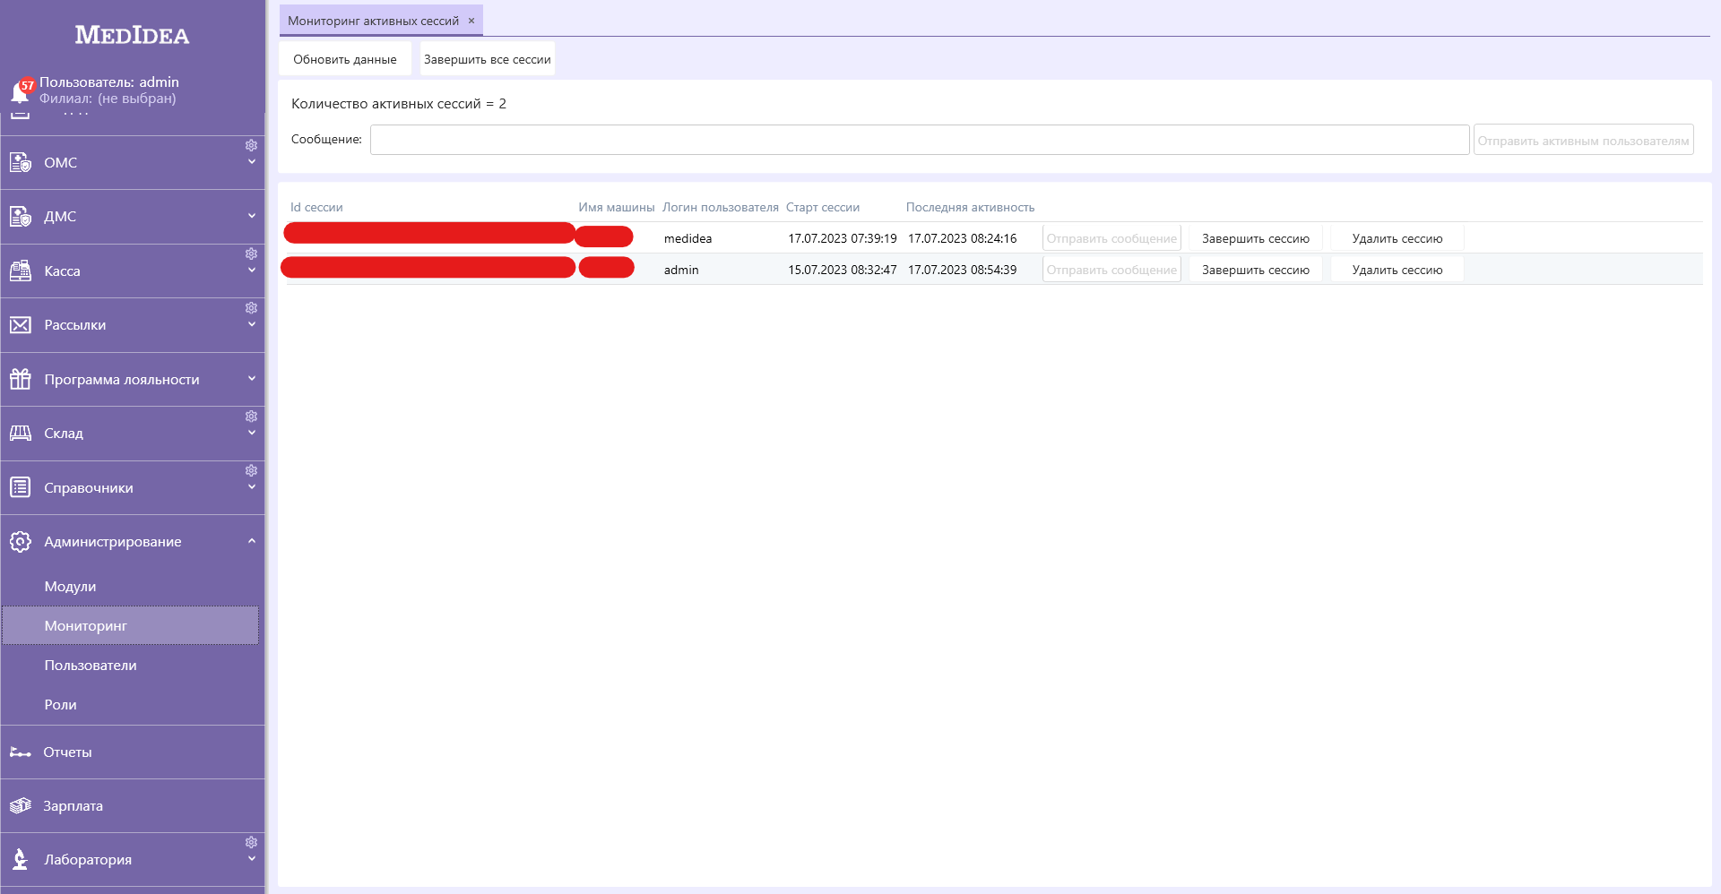Click the MedIdea logo
This screenshot has width=1721, height=894.
pos(132,35)
